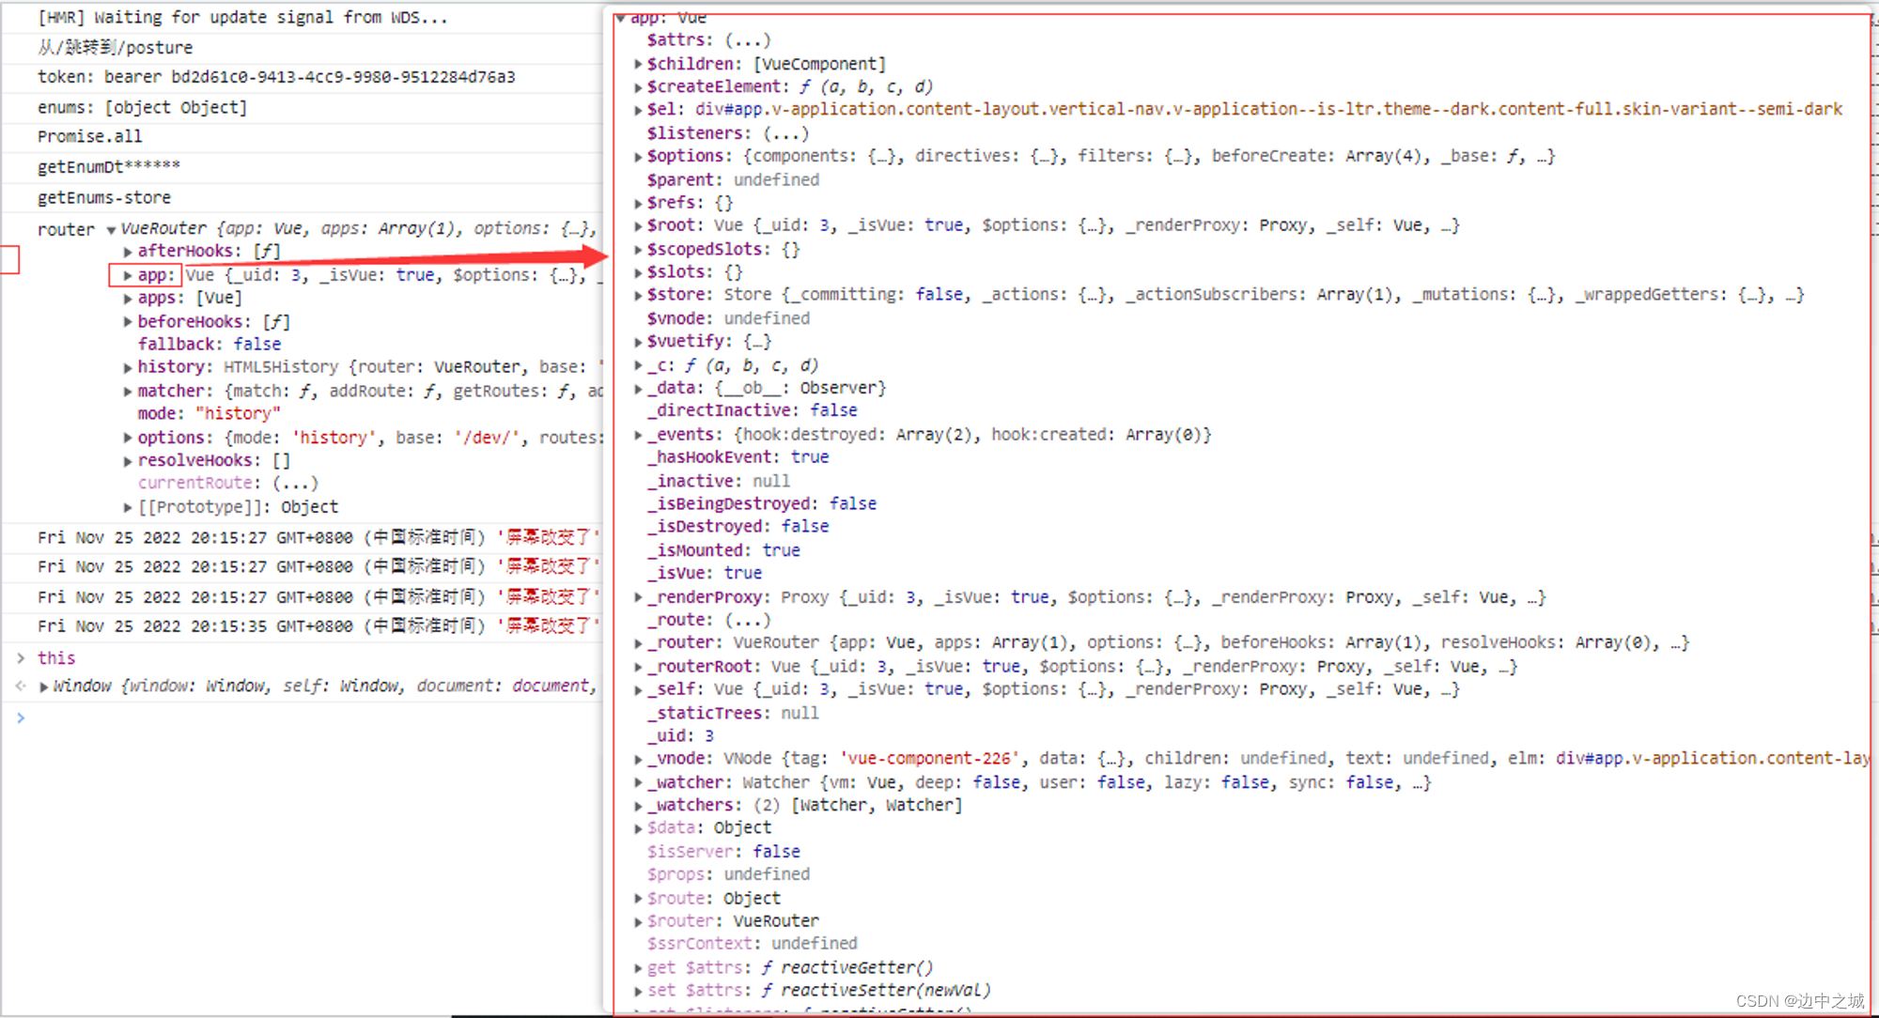Expand the history HTML5History entry

128,368
